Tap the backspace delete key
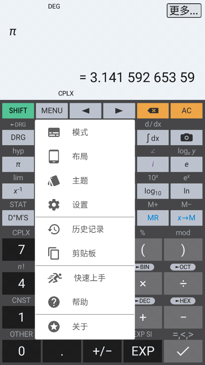The width and height of the screenshot is (205, 365). coord(153,111)
